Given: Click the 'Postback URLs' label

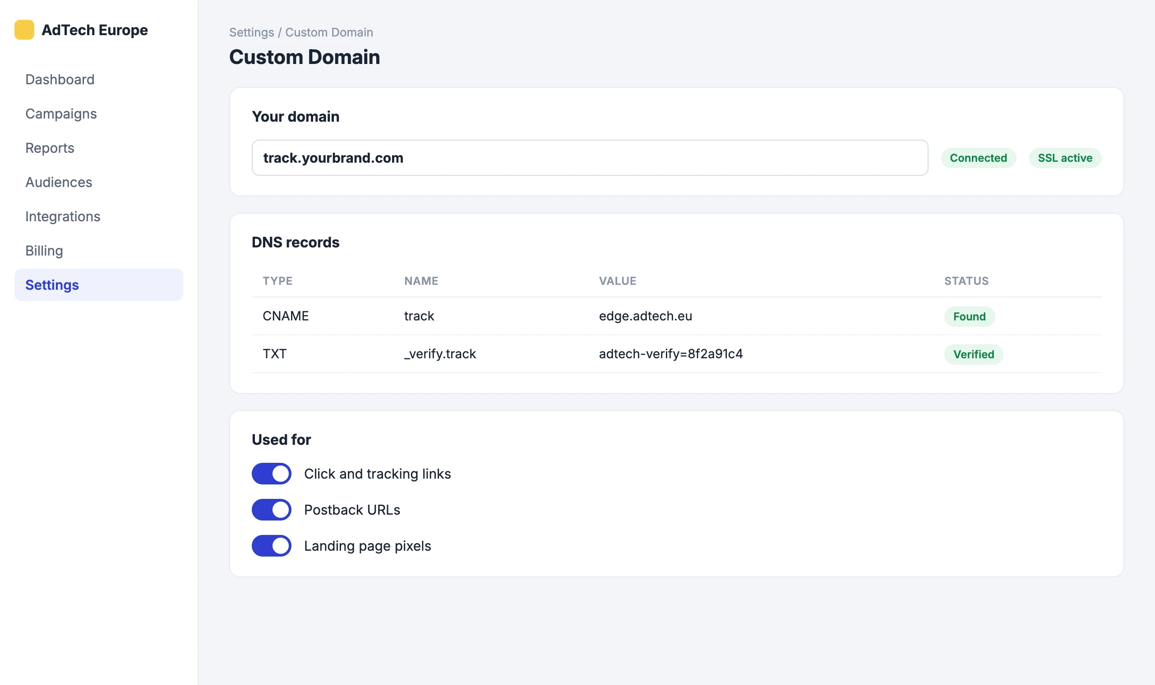Looking at the screenshot, I should [x=352, y=510].
